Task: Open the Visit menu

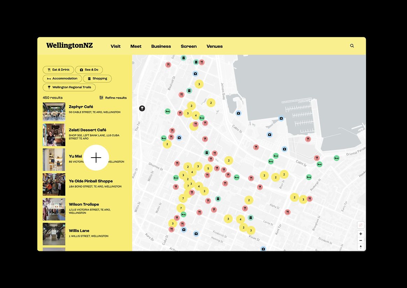Action: [x=116, y=46]
